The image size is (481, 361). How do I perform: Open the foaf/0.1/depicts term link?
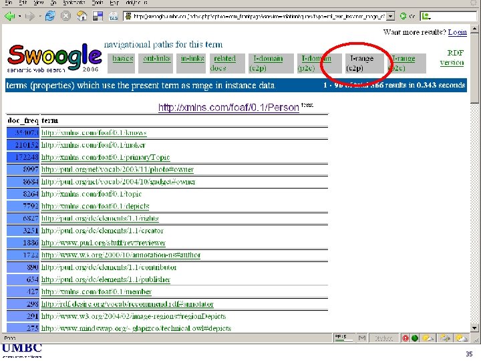click(95, 206)
